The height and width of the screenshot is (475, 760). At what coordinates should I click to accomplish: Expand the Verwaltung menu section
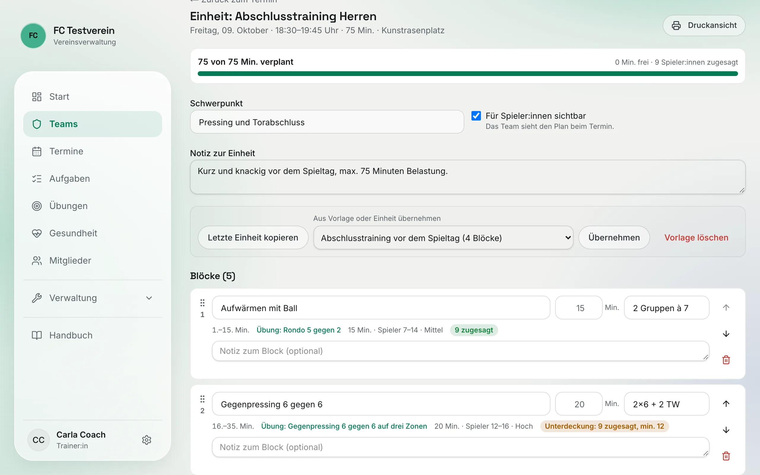coord(93,298)
